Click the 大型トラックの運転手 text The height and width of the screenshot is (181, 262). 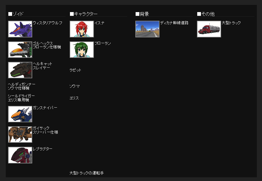pos(87,173)
